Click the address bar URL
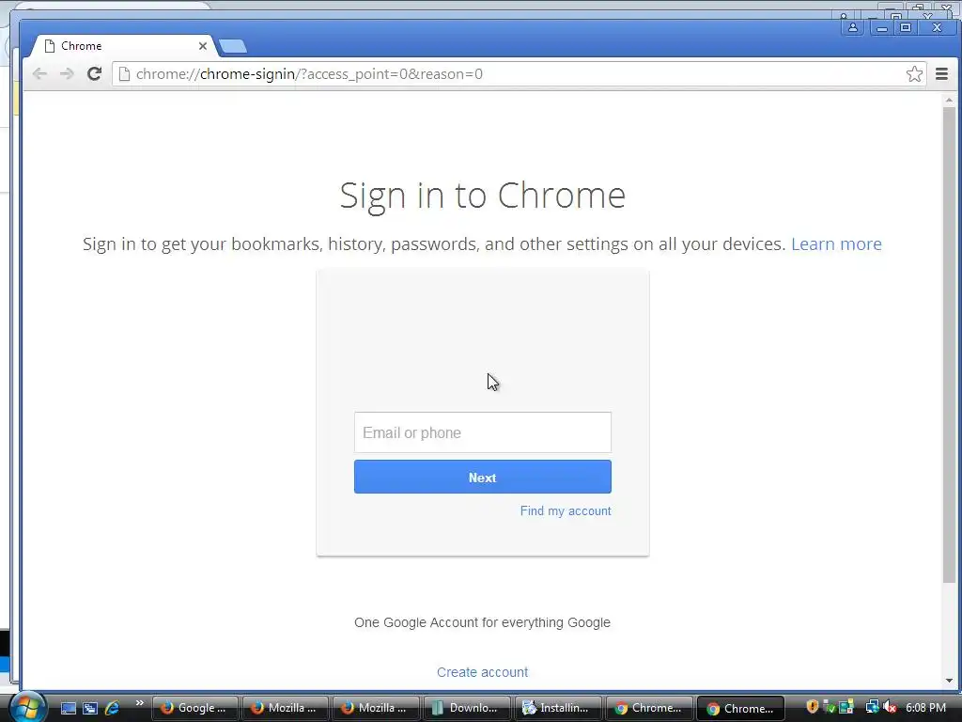962x722 pixels. coord(309,74)
